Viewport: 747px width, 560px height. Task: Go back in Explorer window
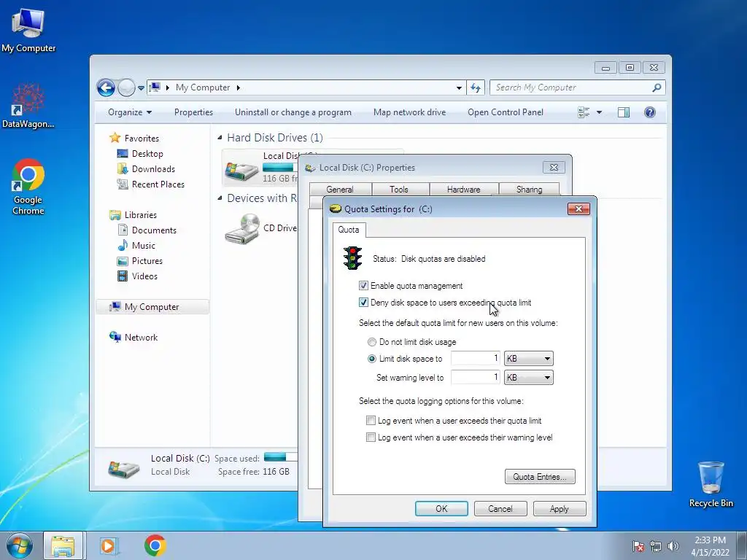pos(107,87)
